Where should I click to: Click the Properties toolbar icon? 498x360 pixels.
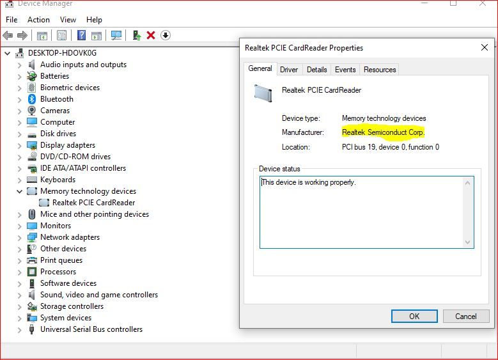click(61, 35)
